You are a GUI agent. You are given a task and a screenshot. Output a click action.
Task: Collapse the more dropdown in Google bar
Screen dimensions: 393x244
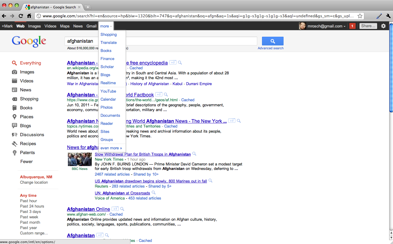pos(106,26)
